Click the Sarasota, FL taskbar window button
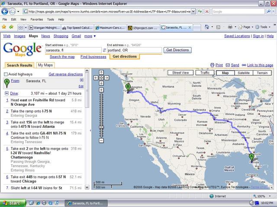The width and height of the screenshot is (277, 207). [86, 203]
